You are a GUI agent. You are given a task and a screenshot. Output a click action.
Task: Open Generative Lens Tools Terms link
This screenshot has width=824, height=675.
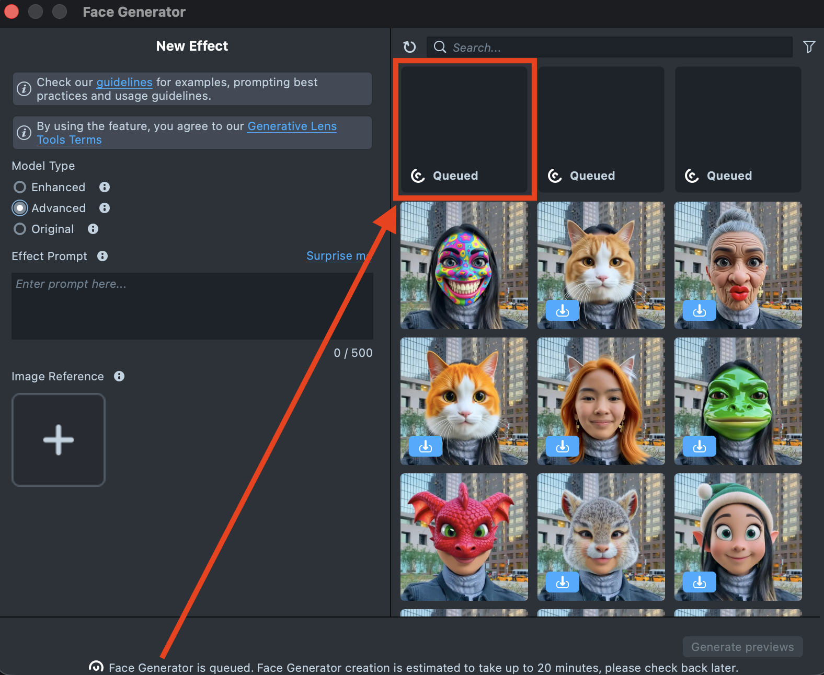292,126
